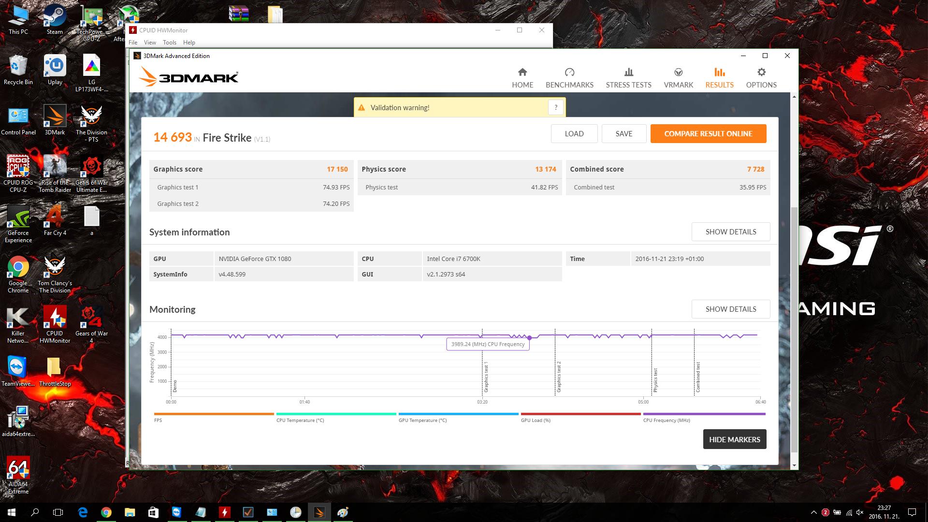This screenshot has width=928, height=522.
Task: Select Rise of the Tomb Raider icon
Action: (x=55, y=174)
